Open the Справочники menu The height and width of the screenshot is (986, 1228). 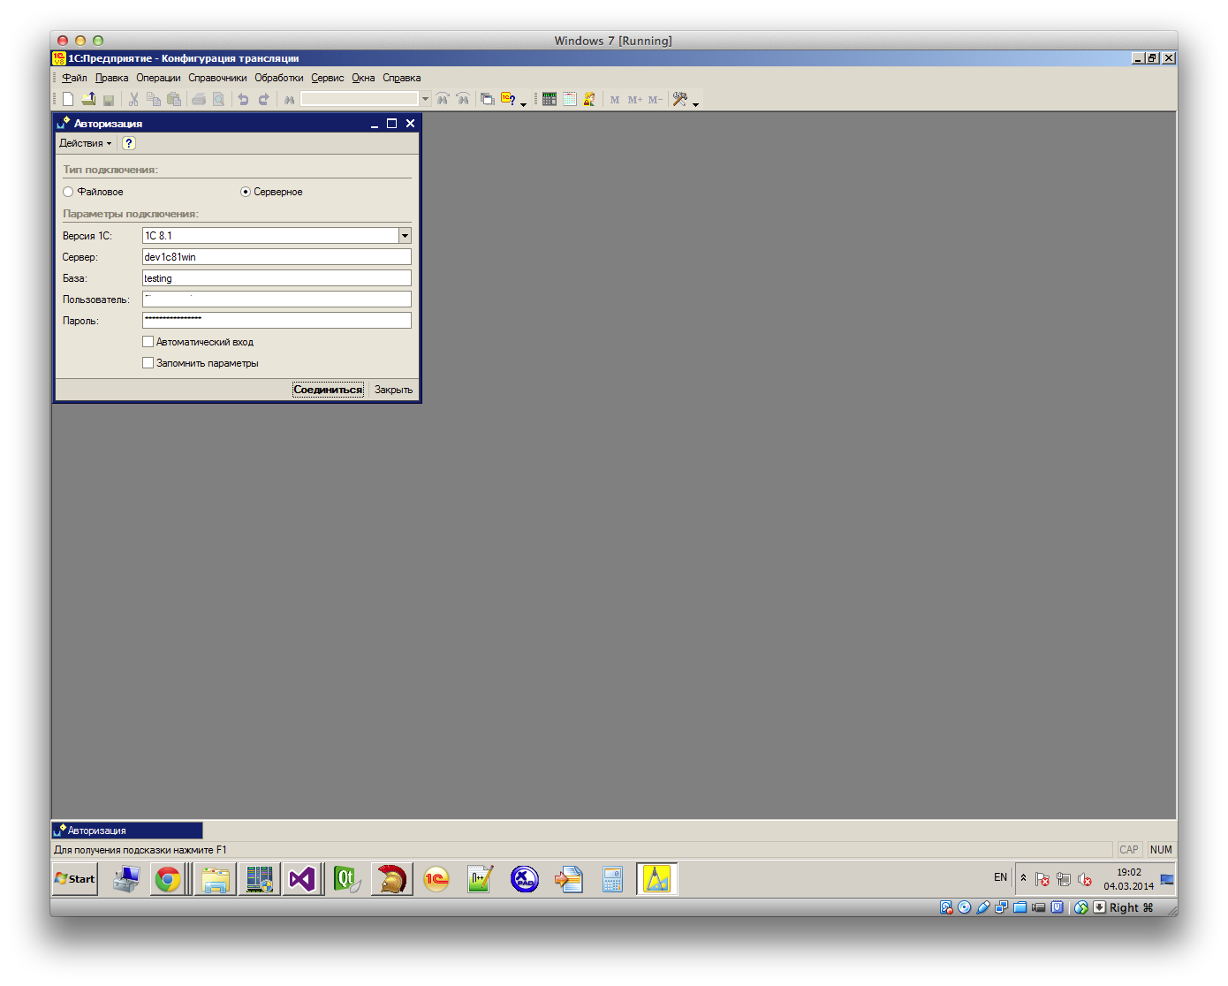pos(217,78)
